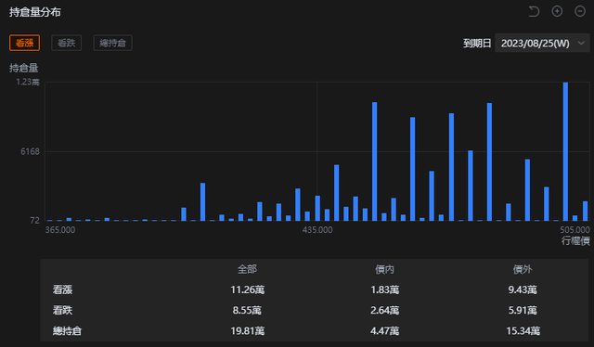Click the tallest bar near 505.000 strike
Image resolution: width=594 pixels, height=347 pixels.
coord(565,151)
